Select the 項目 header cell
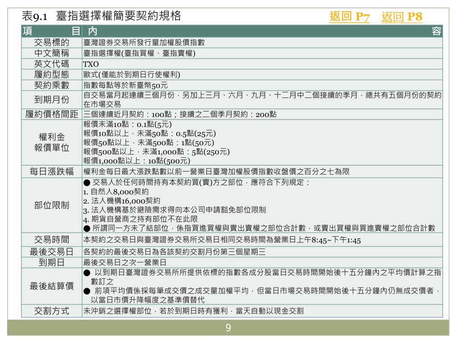 point(52,31)
